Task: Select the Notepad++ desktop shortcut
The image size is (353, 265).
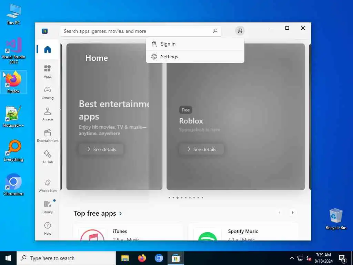Action: [x=13, y=117]
